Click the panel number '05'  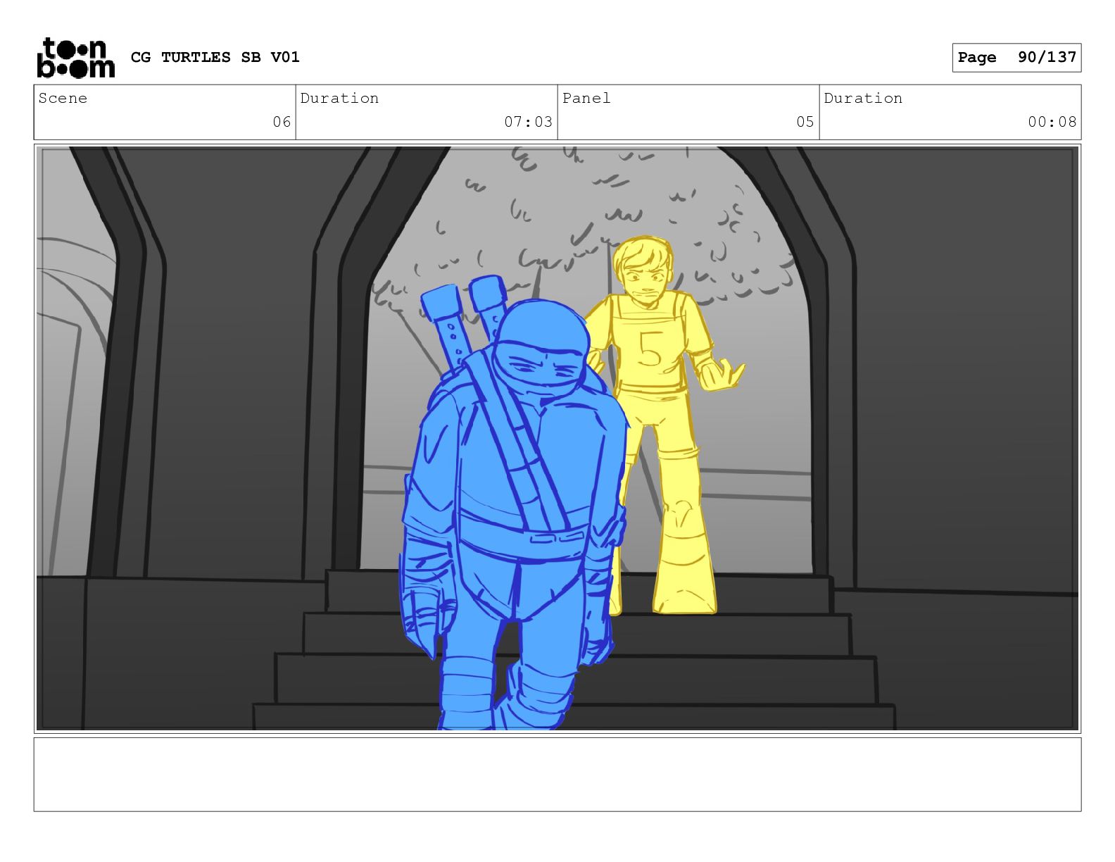[x=805, y=122]
